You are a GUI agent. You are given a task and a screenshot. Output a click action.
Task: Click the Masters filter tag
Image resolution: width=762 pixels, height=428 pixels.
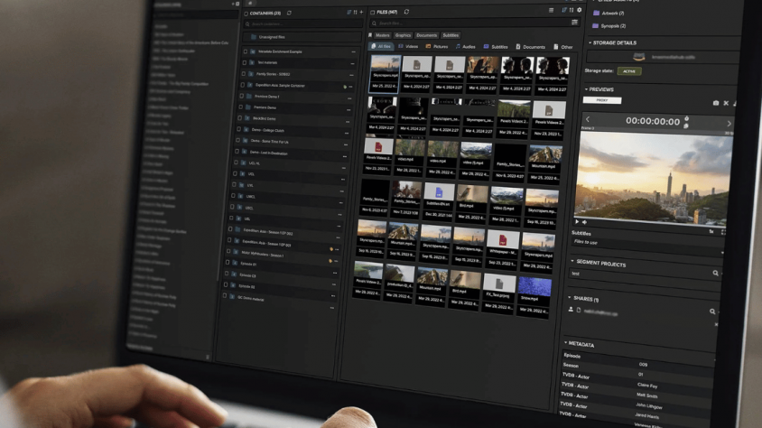[383, 35]
